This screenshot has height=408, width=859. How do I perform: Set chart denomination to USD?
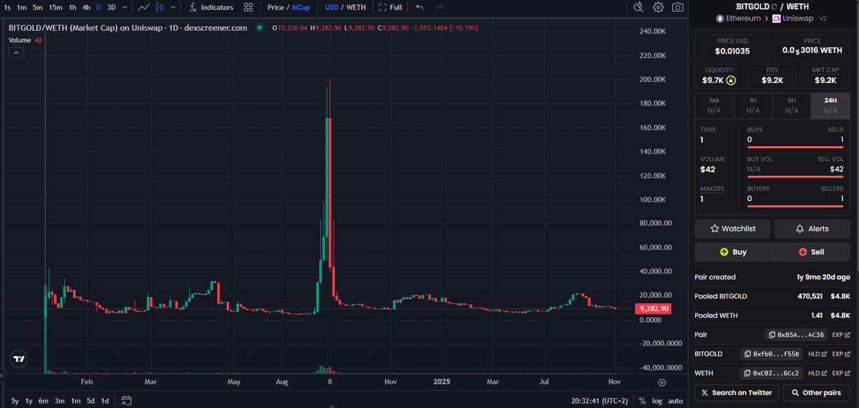pos(331,7)
